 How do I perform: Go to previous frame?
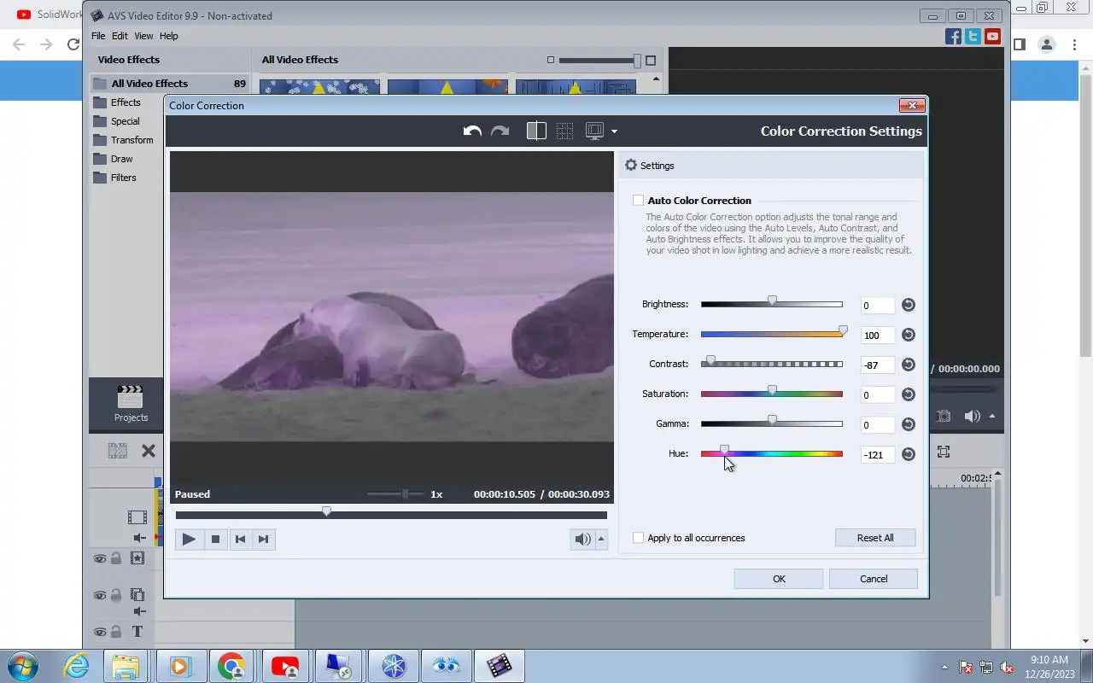click(240, 539)
